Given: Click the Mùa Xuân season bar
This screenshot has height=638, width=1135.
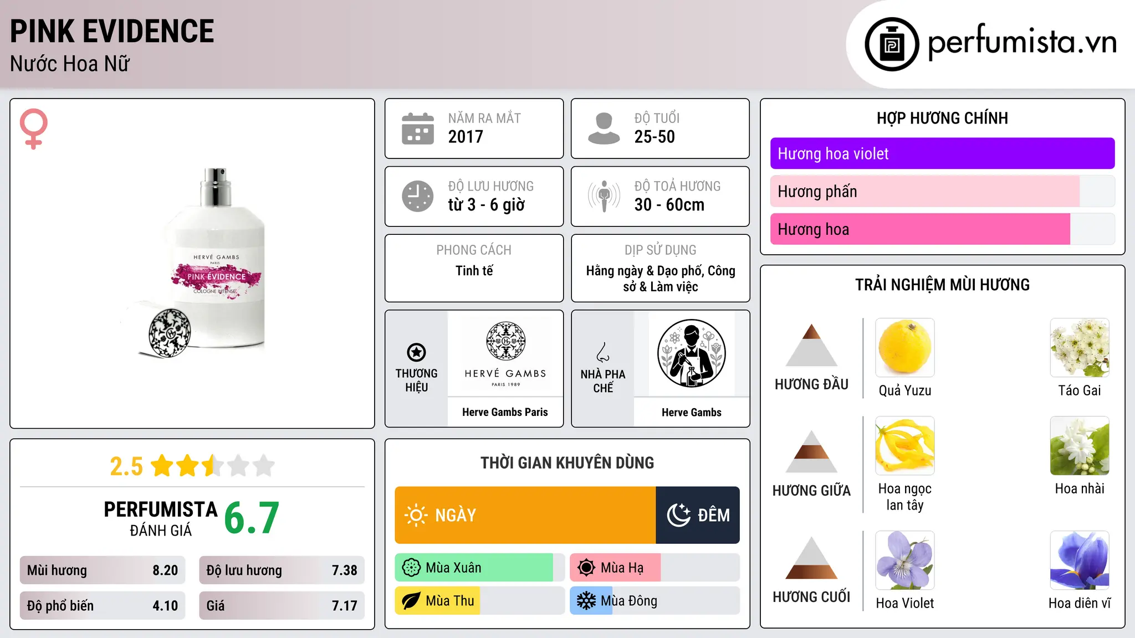Looking at the screenshot, I should 479,568.
